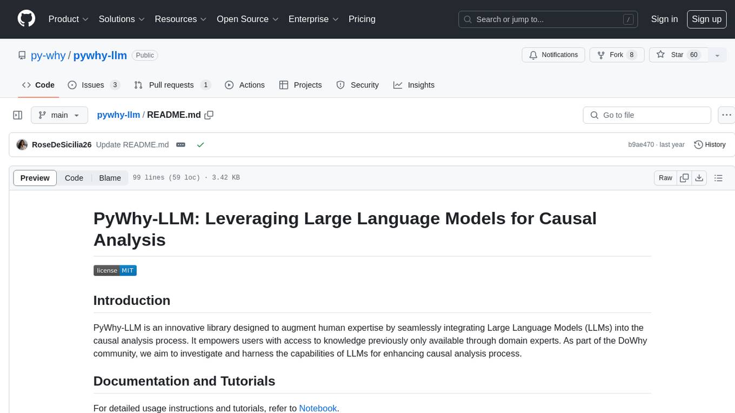735x413 pixels.
Task: Click the fork count 8
Action: [631, 55]
